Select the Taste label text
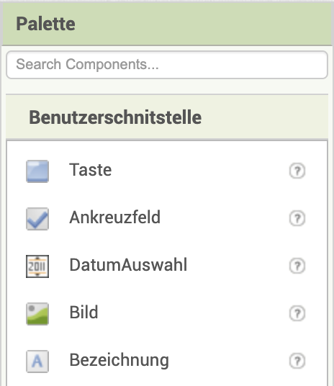Screen dimensions: 334x386 [90, 170]
